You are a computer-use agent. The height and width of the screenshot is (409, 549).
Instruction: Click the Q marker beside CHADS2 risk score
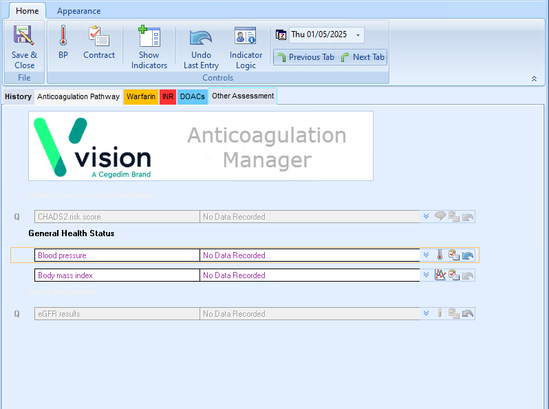(x=17, y=217)
